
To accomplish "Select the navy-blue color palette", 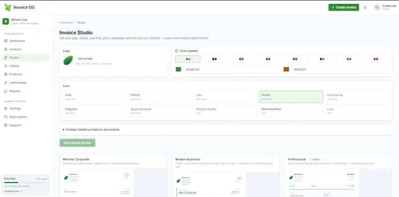I will 268,59.
